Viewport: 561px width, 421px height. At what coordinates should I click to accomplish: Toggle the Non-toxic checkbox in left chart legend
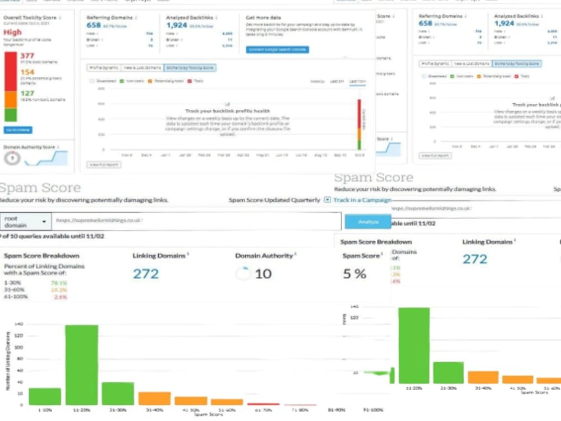(122, 81)
